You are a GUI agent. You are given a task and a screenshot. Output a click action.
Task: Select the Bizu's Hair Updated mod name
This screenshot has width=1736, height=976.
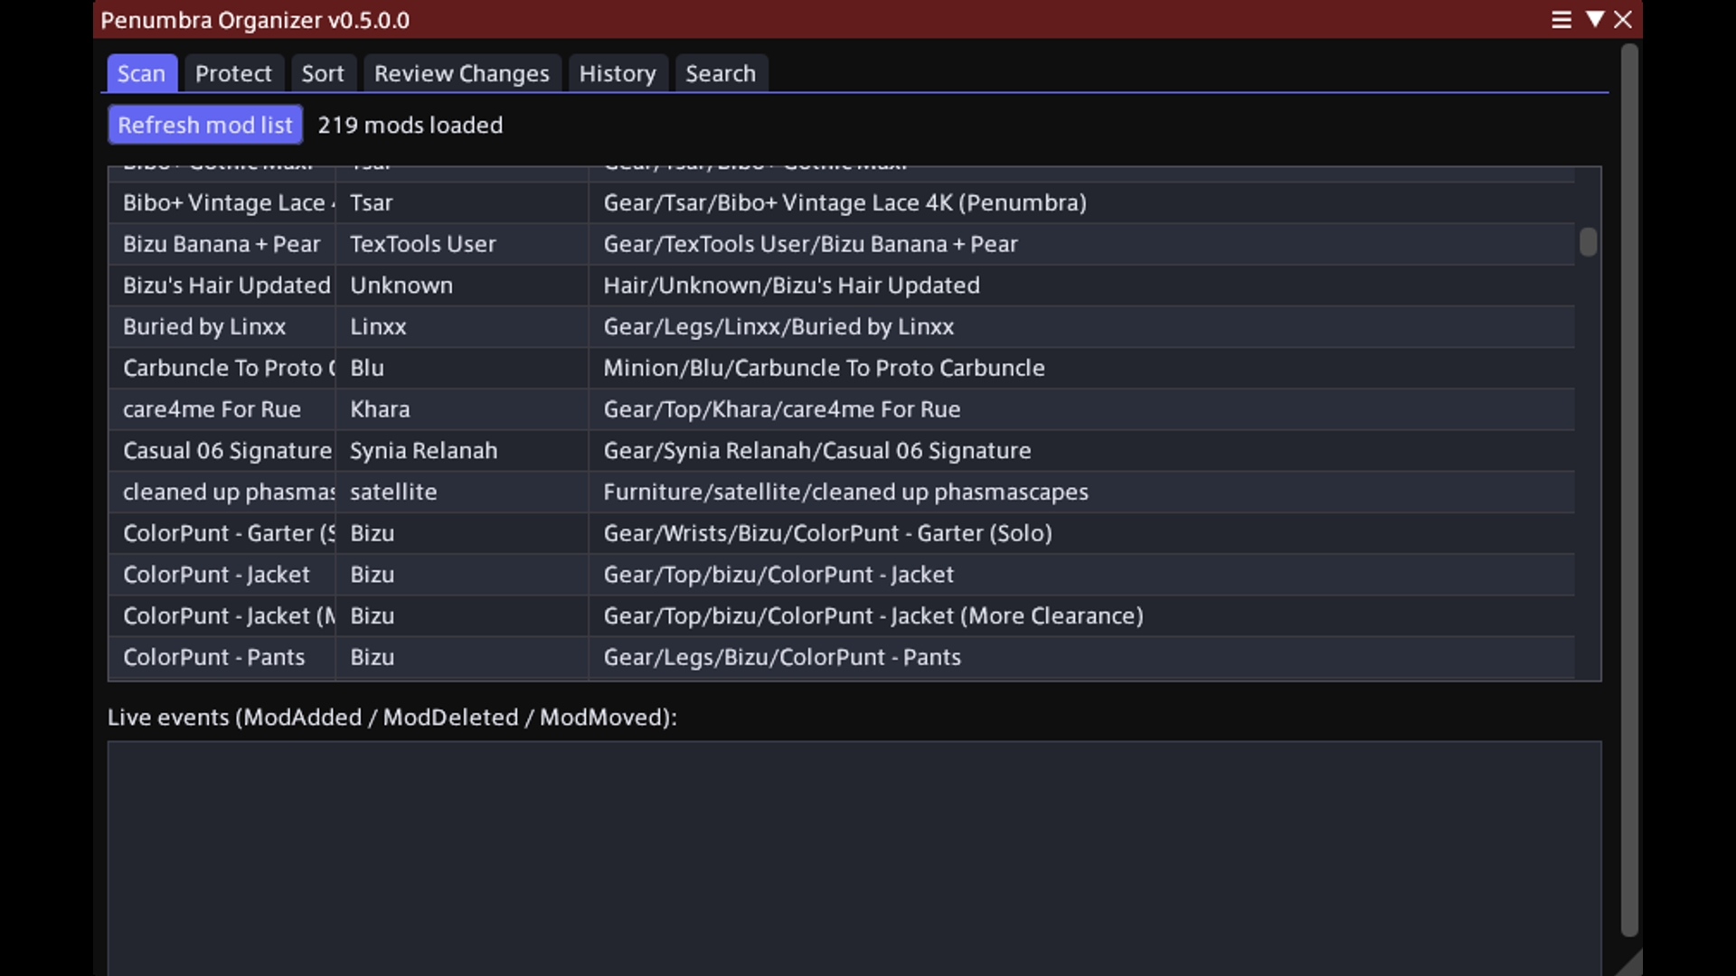point(227,286)
